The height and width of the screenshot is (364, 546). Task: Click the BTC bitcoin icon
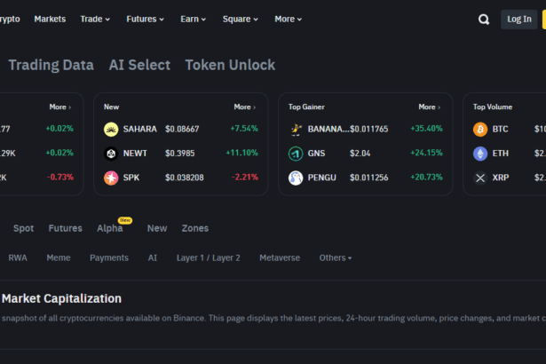[480, 130]
